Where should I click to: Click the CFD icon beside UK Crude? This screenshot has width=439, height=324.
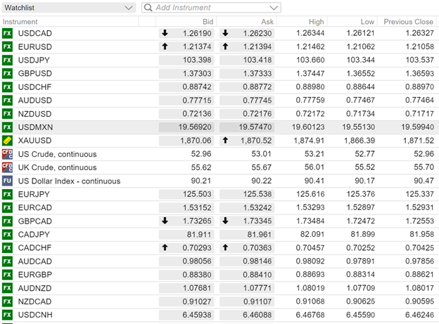(x=7, y=167)
